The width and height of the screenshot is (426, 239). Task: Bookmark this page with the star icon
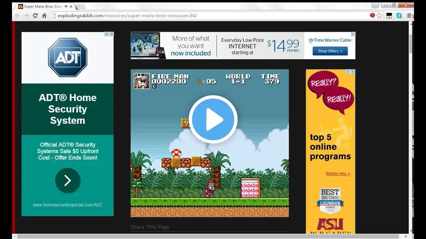coord(379,16)
